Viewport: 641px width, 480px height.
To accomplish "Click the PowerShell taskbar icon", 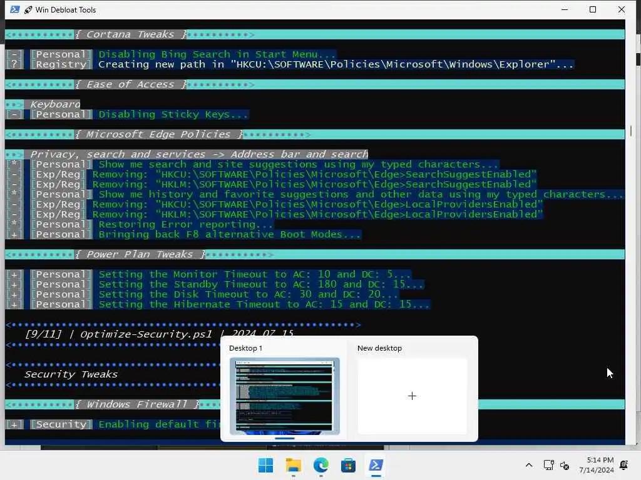I will click(376, 465).
